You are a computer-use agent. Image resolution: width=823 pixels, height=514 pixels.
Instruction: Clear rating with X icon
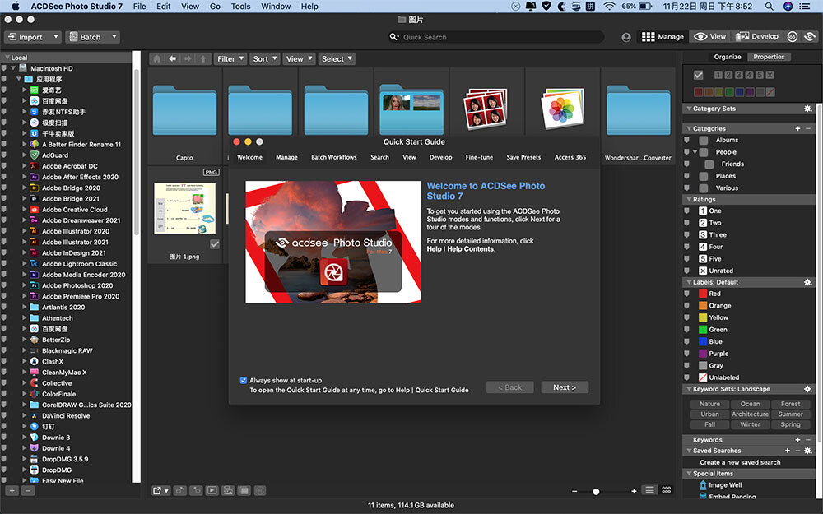tap(770, 75)
